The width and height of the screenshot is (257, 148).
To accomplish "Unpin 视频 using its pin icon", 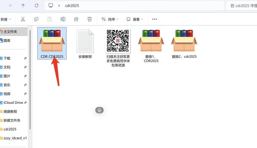I will tap(25, 94).
